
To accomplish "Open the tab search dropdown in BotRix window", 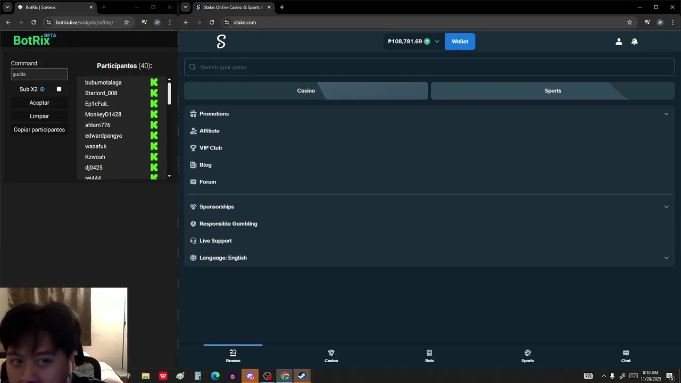I will point(7,7).
